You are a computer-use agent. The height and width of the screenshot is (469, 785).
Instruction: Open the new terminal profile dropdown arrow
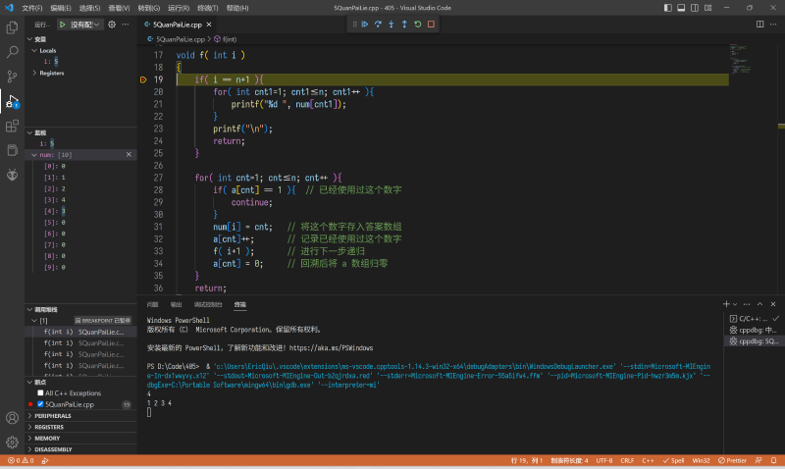[735, 304]
